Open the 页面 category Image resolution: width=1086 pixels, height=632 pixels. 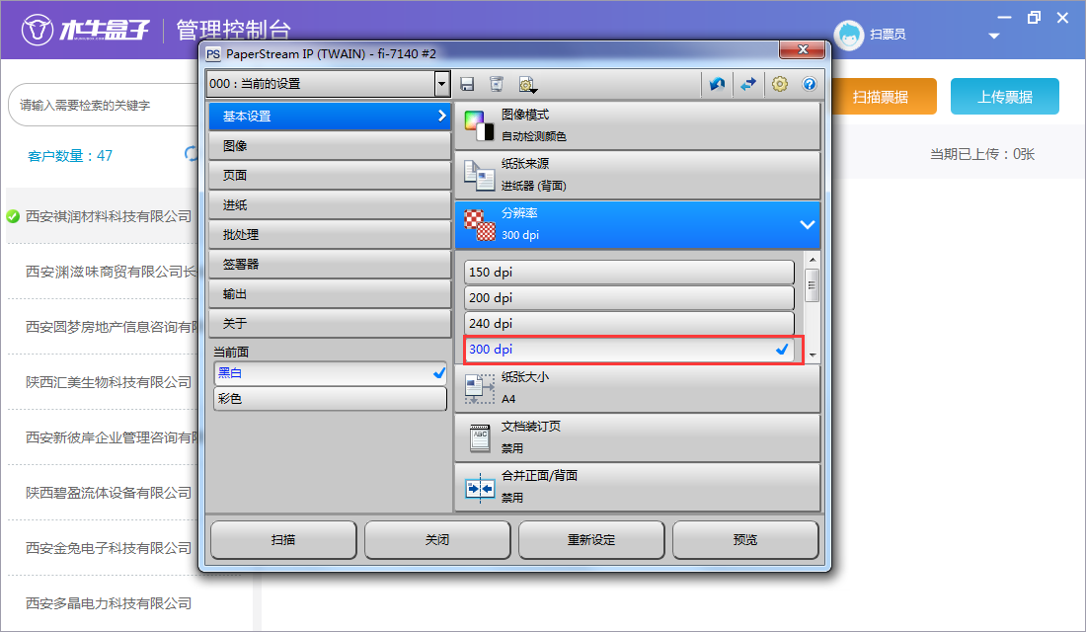[330, 176]
